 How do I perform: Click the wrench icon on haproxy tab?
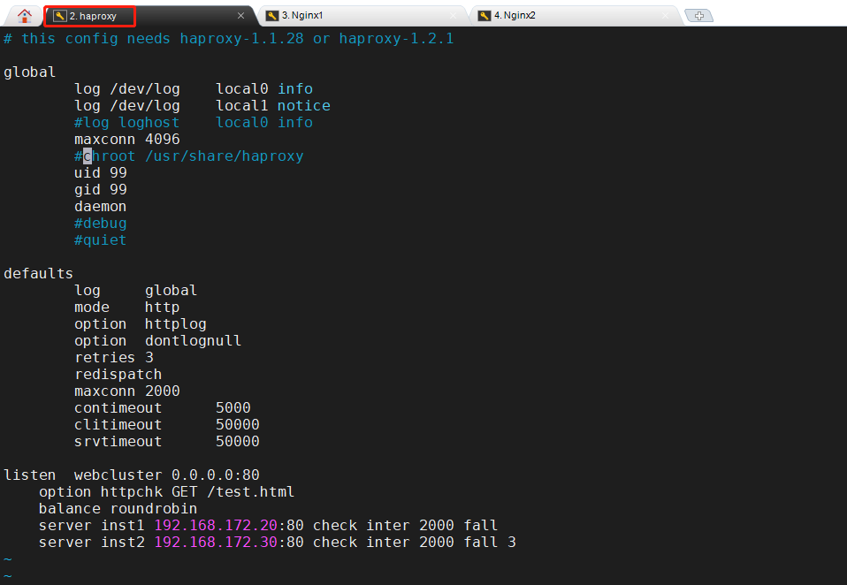click(x=60, y=16)
